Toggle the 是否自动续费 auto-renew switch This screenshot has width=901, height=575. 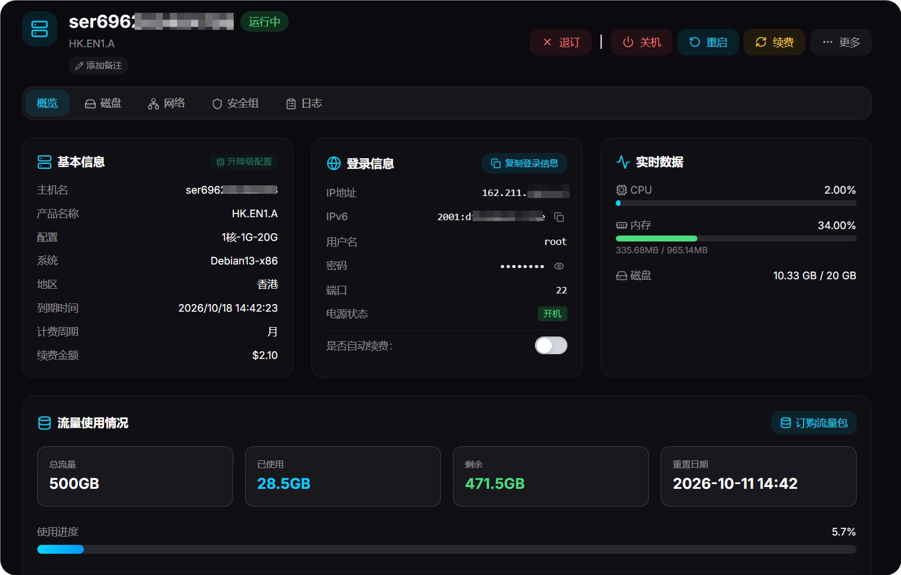coord(551,345)
